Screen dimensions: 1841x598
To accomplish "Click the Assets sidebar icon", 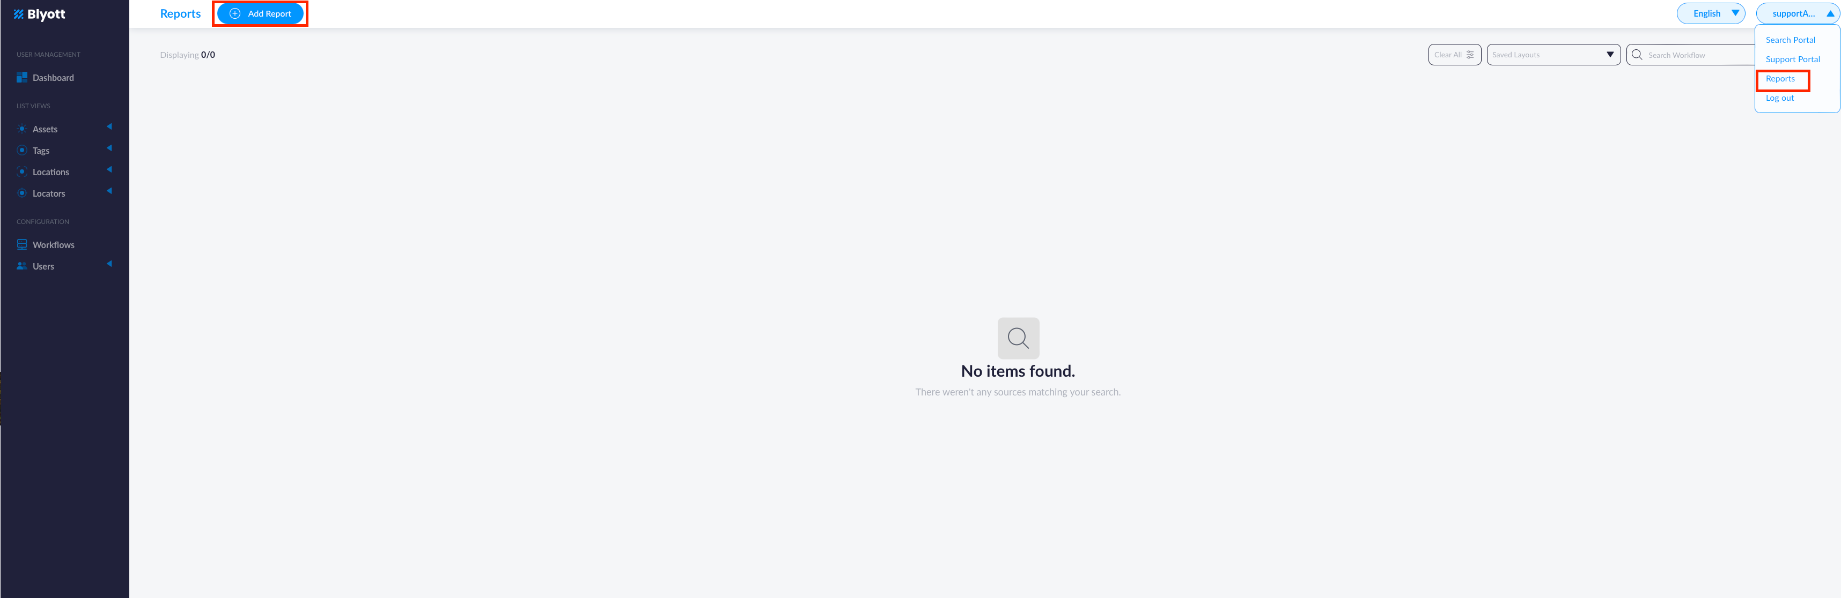I will tap(22, 129).
